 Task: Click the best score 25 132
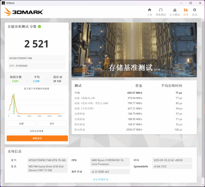[57, 81]
